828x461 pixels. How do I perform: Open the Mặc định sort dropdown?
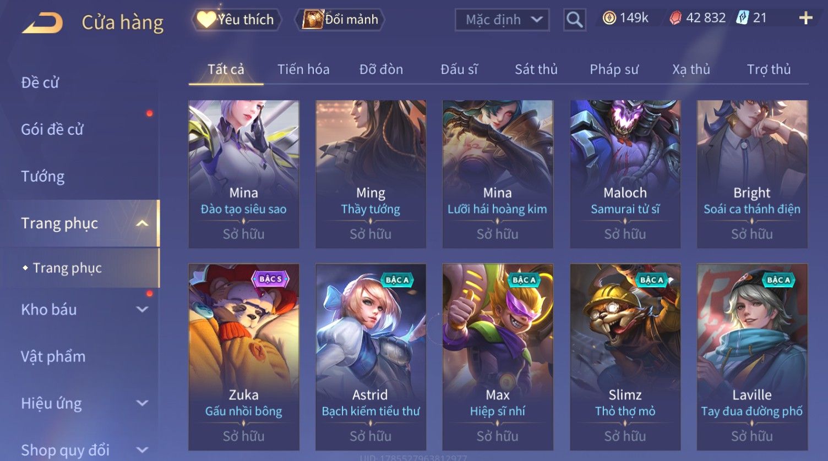tap(502, 20)
